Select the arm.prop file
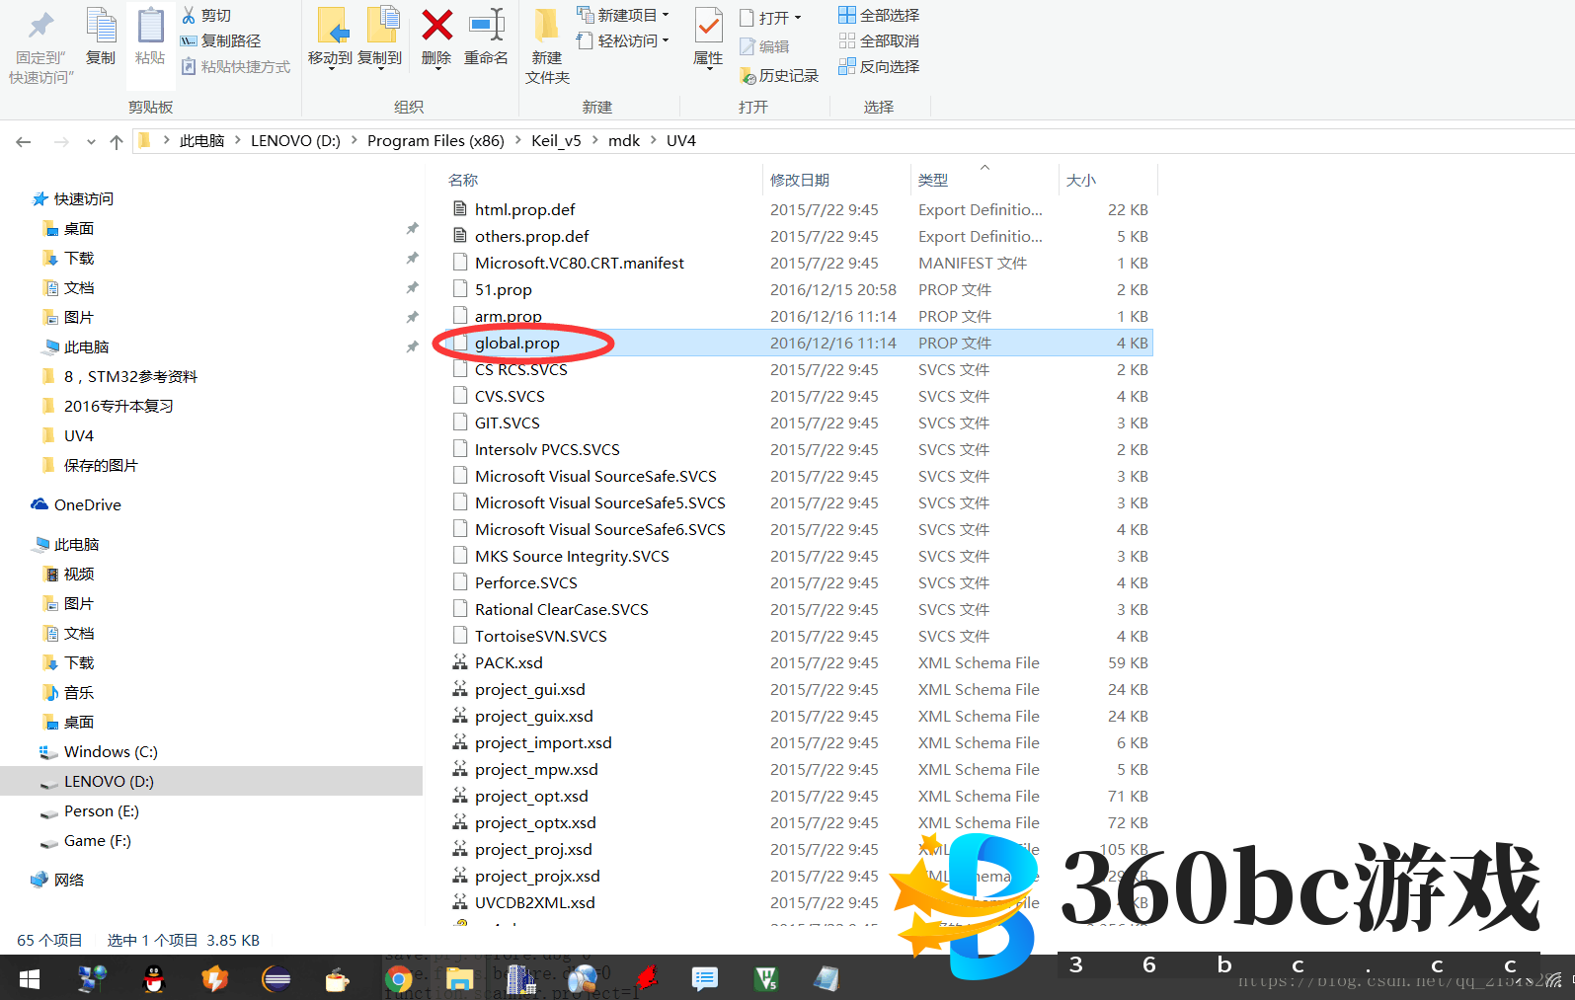This screenshot has height=1000, width=1575. tap(508, 317)
